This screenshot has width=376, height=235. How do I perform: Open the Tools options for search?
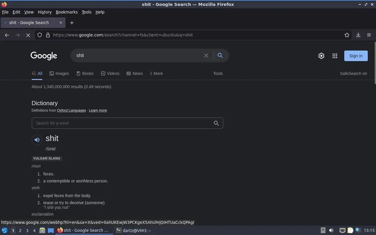click(x=218, y=73)
